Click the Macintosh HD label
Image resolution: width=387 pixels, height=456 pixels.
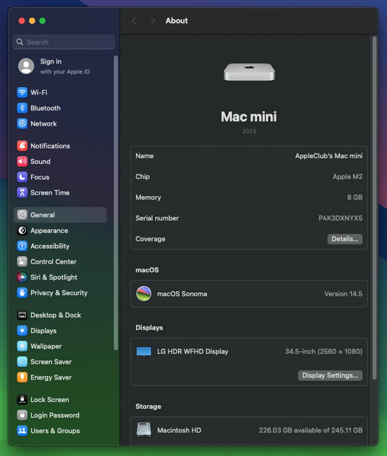point(179,430)
